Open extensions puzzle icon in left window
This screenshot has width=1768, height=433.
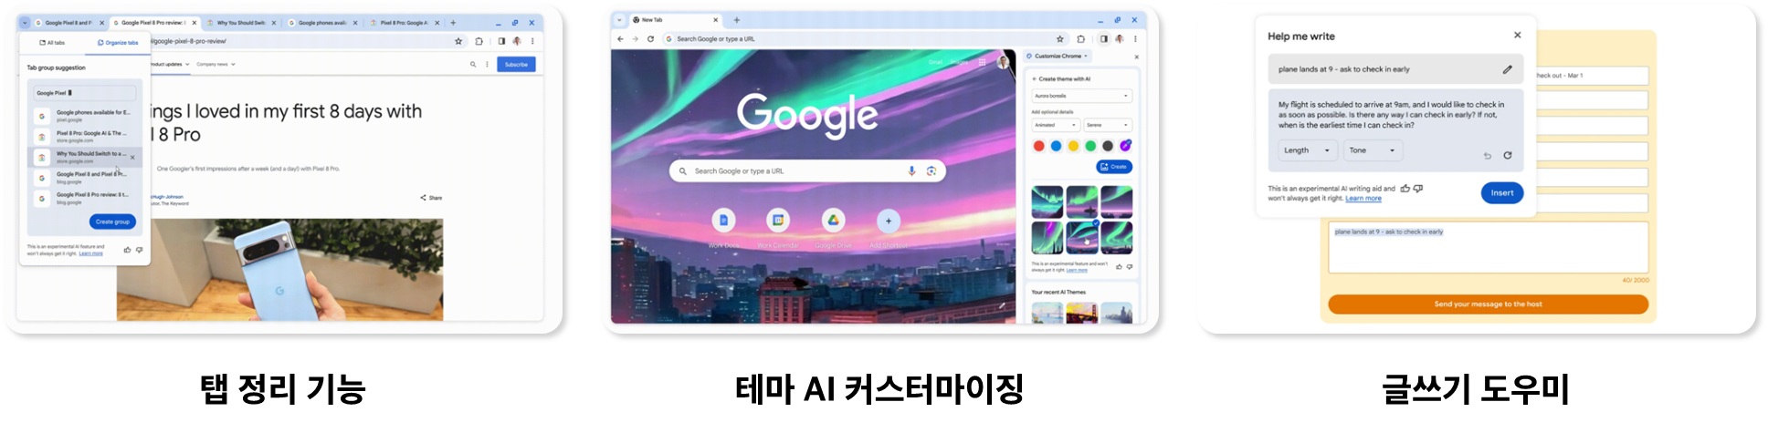[479, 41]
